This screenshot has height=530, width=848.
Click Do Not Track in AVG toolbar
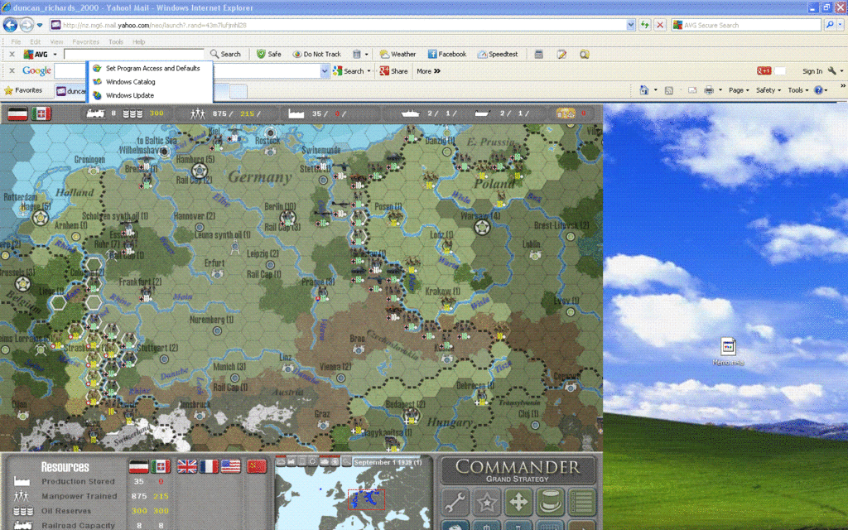click(317, 54)
